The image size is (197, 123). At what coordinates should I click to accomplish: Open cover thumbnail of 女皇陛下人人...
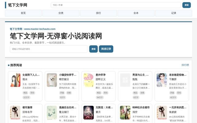click(x=15, y=80)
